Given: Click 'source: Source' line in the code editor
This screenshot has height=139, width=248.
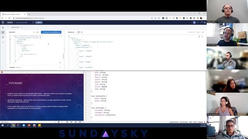Looking at the screenshot, I should (x=101, y=86).
